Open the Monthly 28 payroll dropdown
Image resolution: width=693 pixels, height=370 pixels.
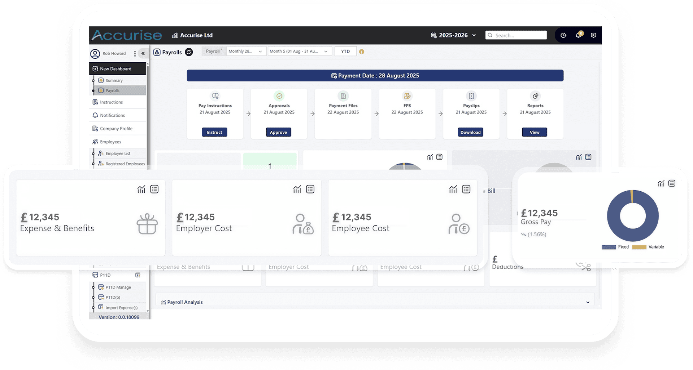(246, 51)
